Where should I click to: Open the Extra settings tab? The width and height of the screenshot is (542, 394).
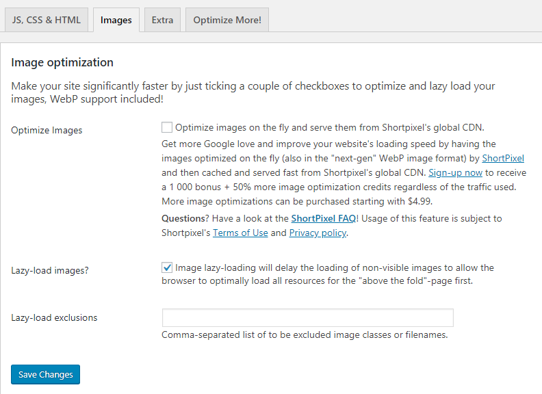point(162,20)
